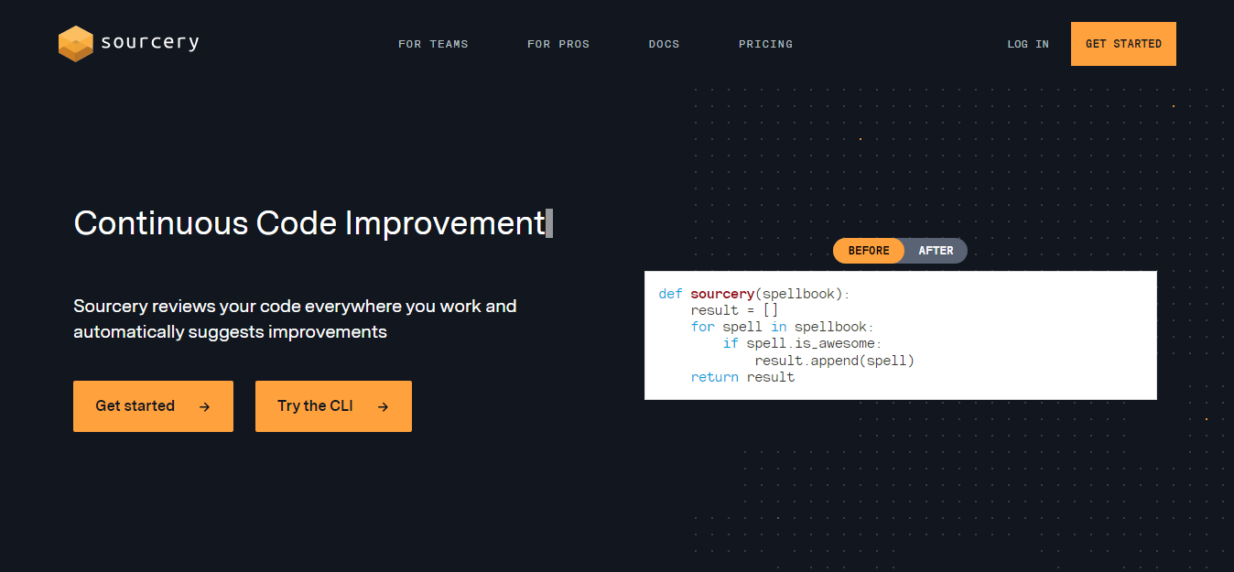1234x572 pixels.
Task: Open the Pricing page
Action: click(765, 44)
